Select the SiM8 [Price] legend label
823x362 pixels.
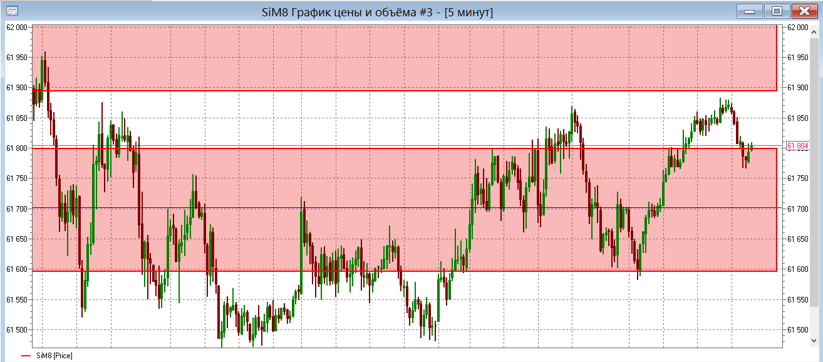coord(53,356)
